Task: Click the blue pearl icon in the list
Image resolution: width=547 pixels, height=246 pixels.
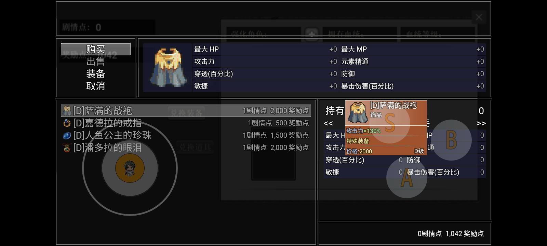Action: [x=67, y=136]
